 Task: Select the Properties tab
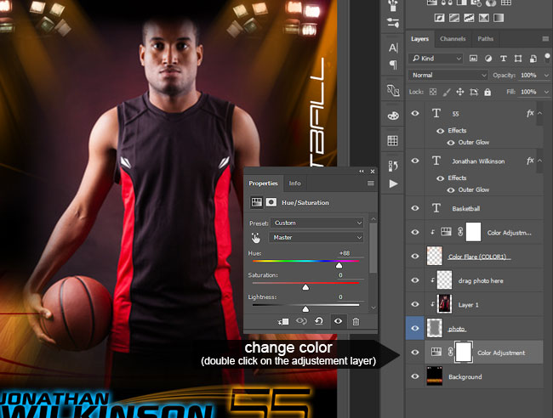coord(263,184)
